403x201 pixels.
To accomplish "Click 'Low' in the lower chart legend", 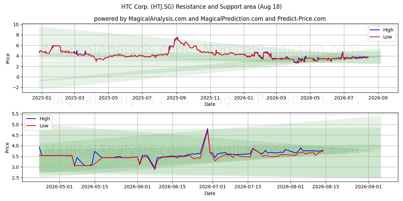I will coord(44,126).
